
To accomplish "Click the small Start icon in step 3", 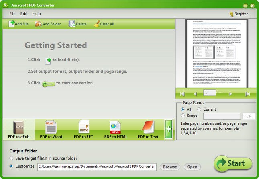I will click(x=49, y=84).
